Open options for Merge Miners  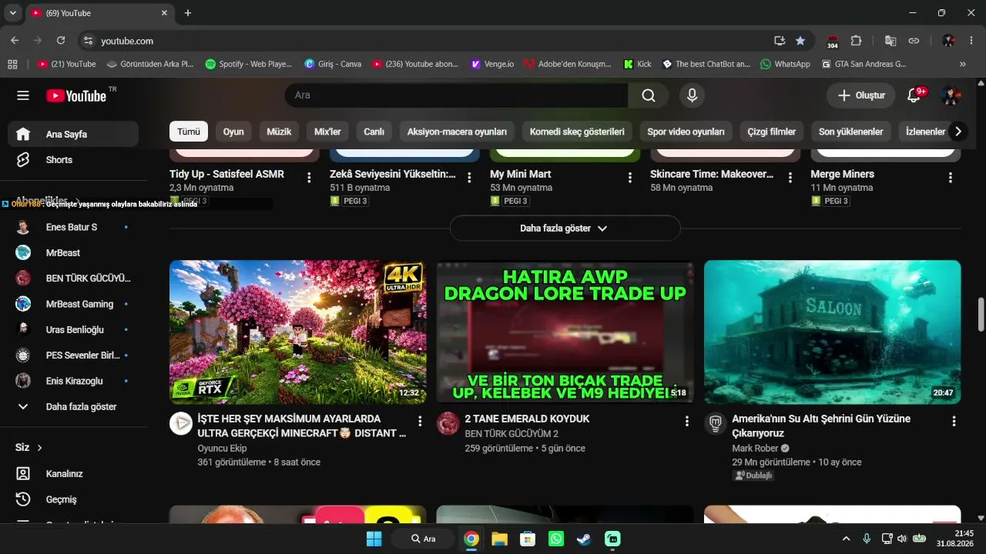click(950, 178)
